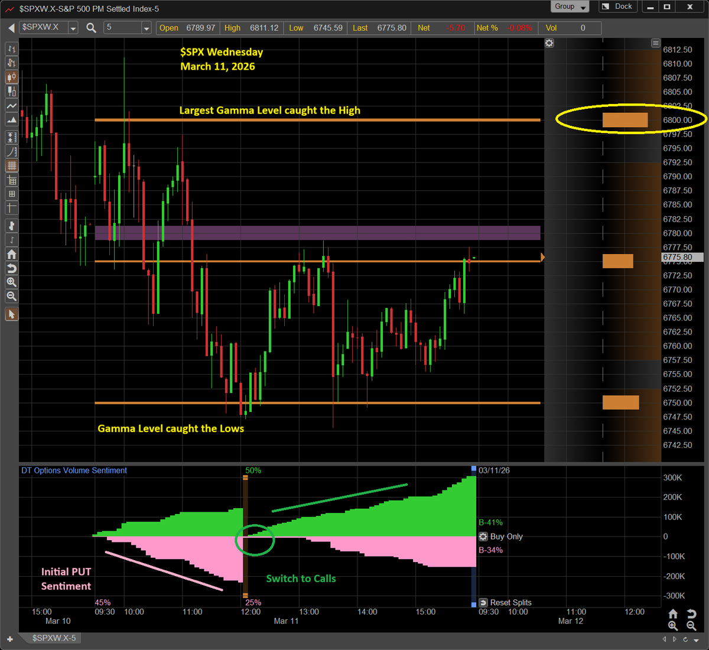This screenshot has width=709, height=650.
Task: Switch to the line chart type
Action: (x=11, y=105)
